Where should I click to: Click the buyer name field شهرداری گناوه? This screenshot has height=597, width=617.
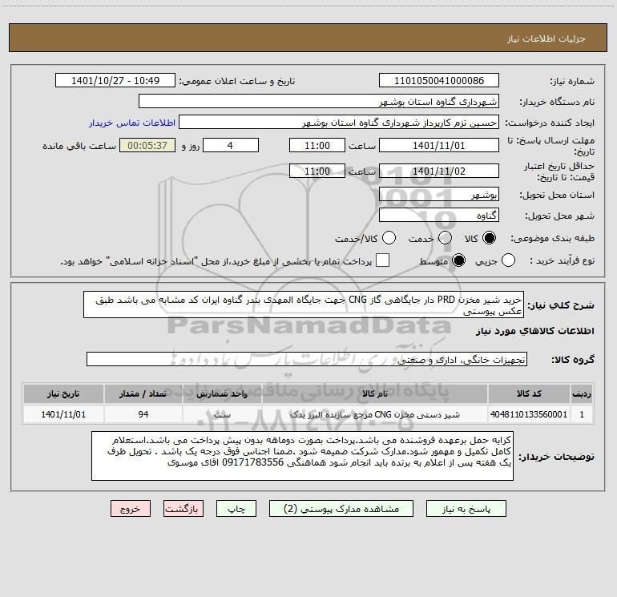[x=319, y=102]
